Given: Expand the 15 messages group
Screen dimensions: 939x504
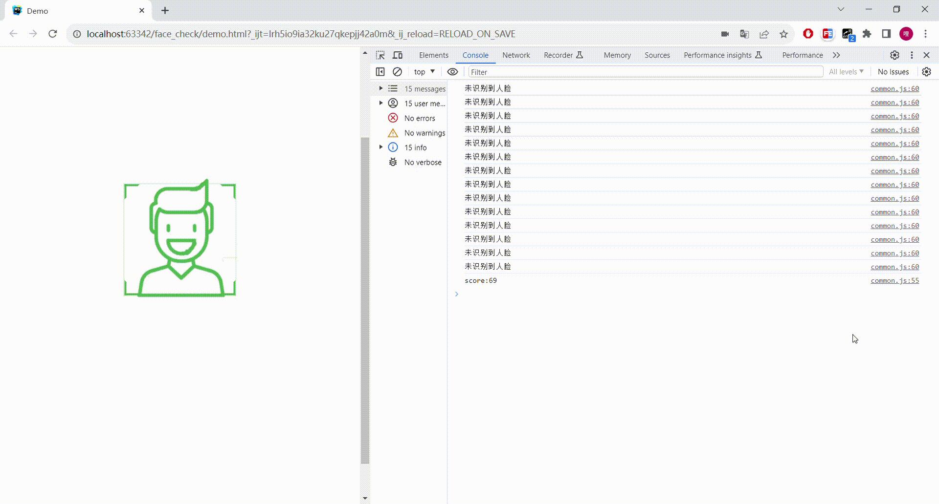Looking at the screenshot, I should [x=381, y=88].
